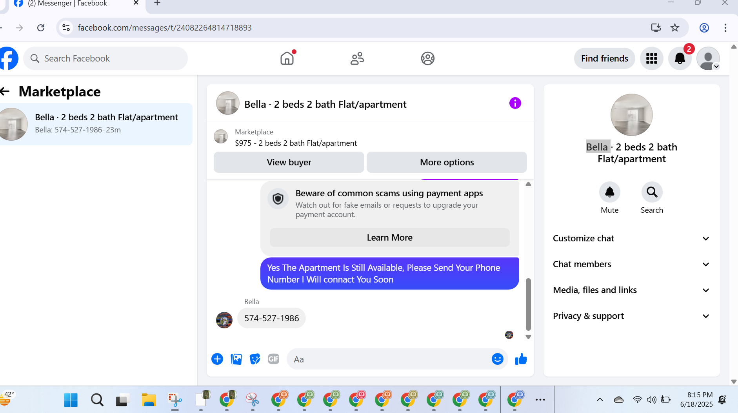Attach a photo with image icon

(236, 359)
